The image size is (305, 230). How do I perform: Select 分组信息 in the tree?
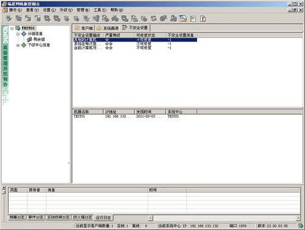35,34
